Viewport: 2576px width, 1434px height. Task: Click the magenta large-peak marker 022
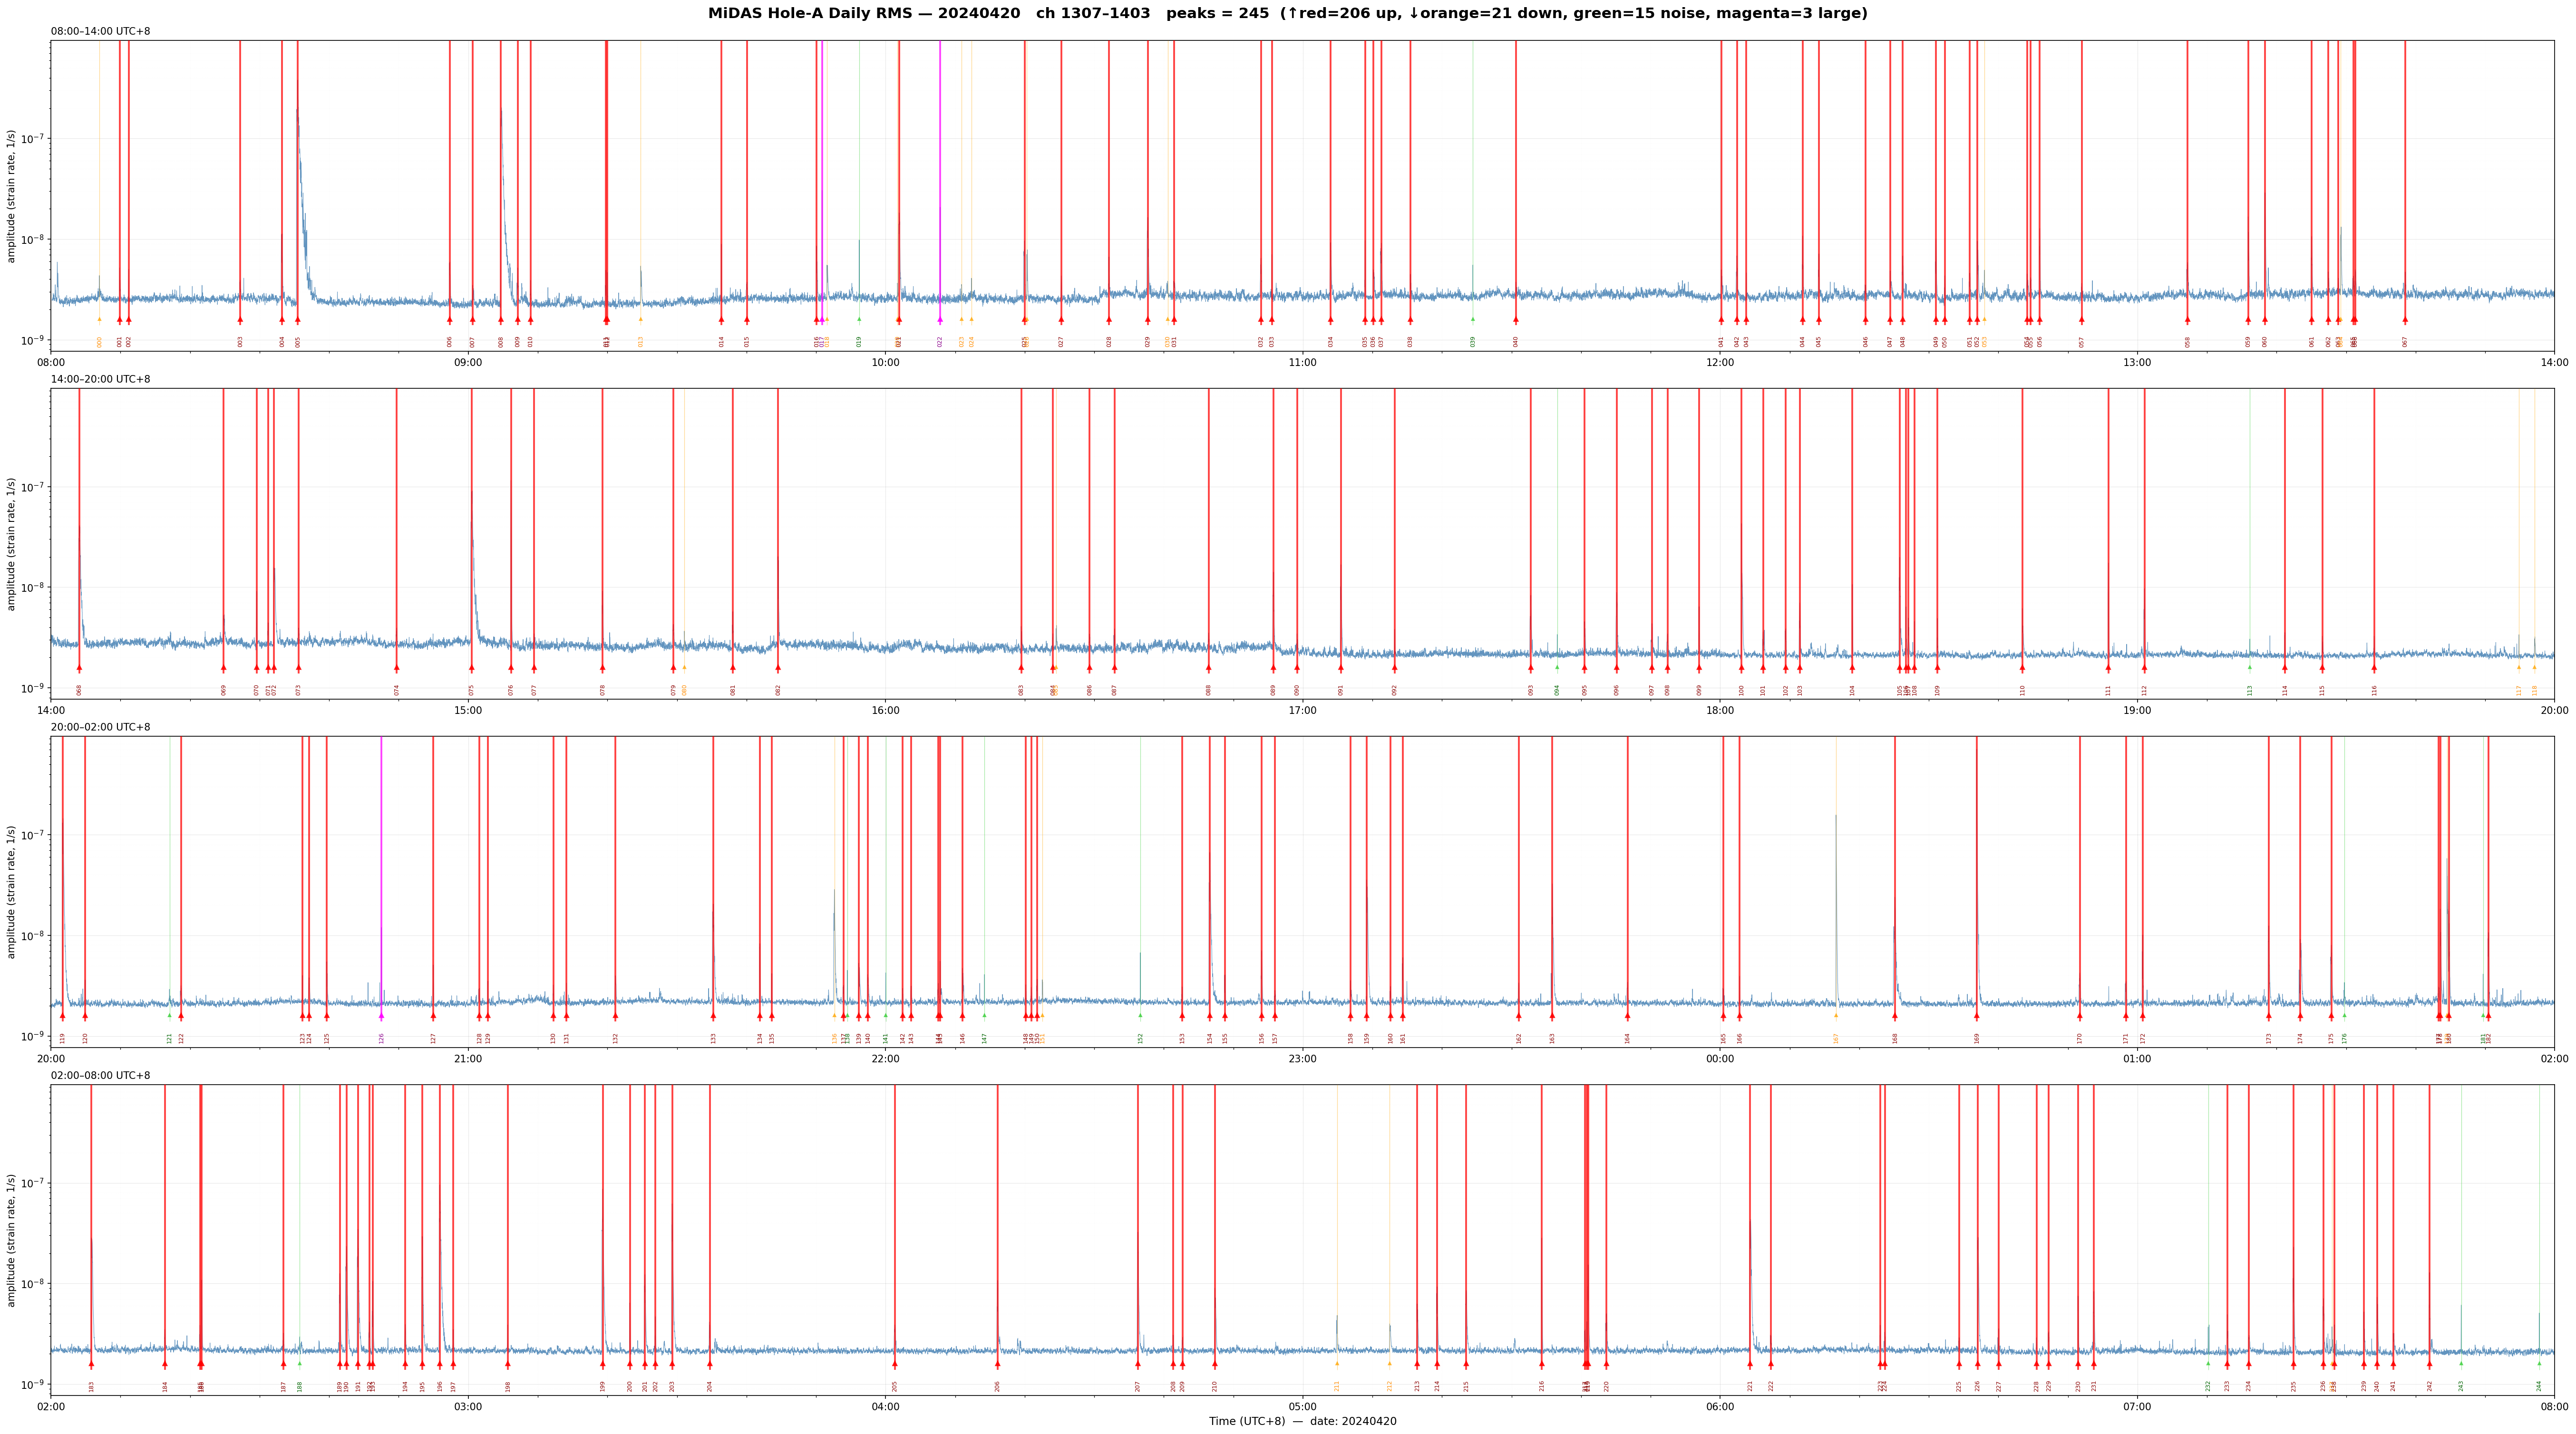coord(940,320)
